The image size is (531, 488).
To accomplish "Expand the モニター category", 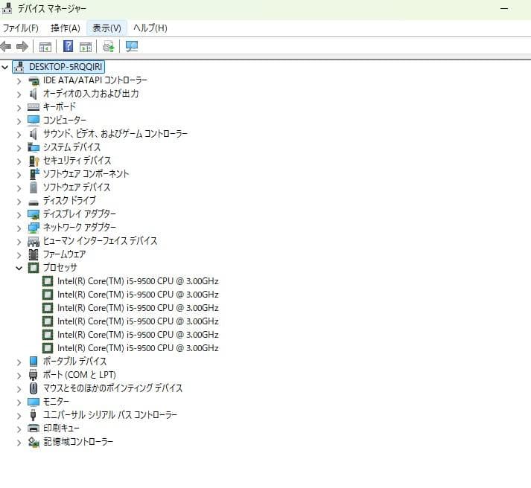I will 19,402.
